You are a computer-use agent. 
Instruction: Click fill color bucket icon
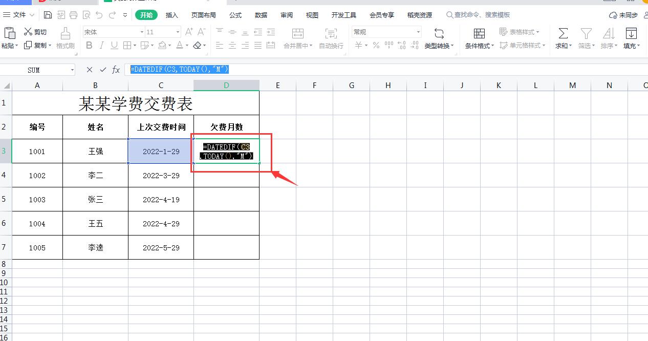click(162, 46)
